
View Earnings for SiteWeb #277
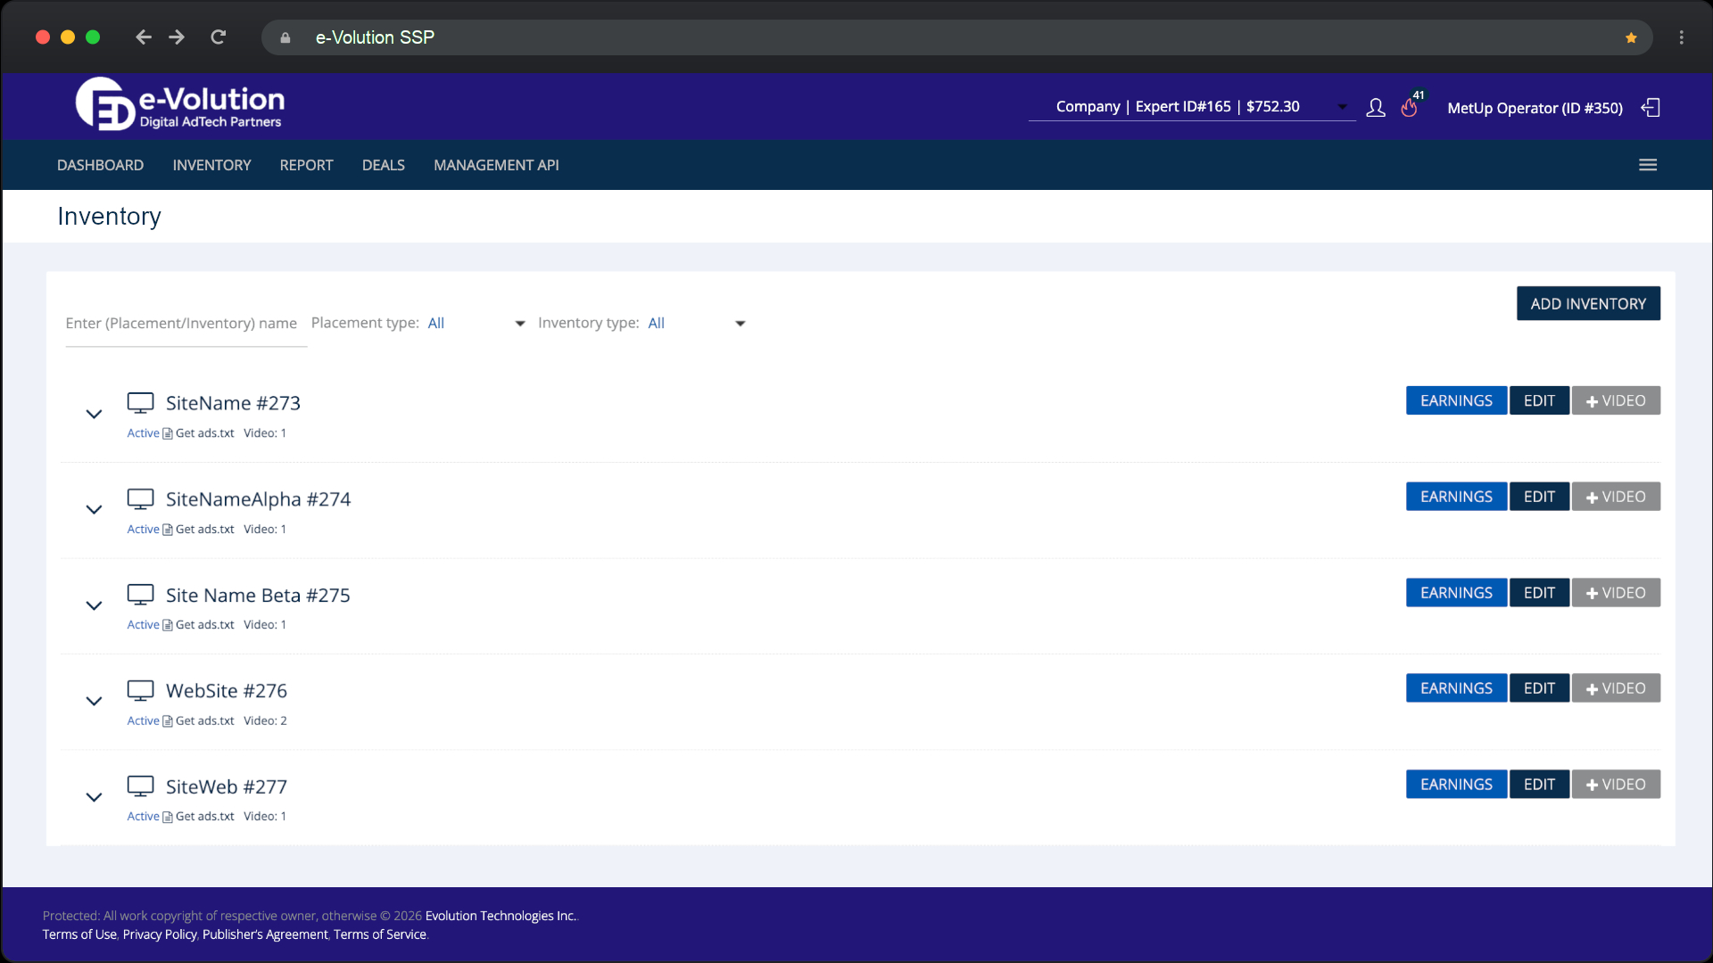[1456, 785]
